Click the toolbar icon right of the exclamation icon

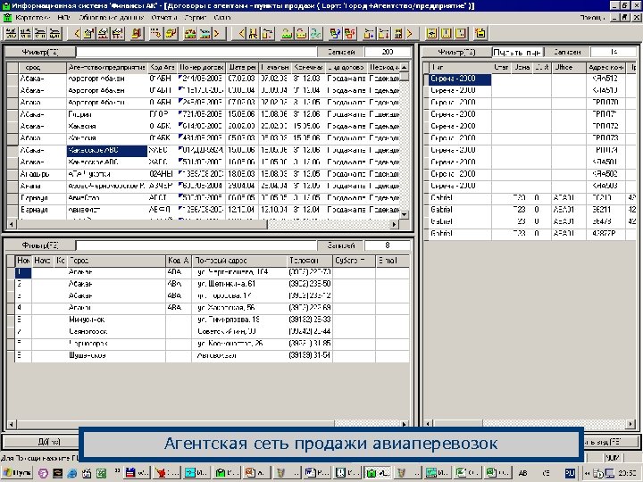[x=461, y=34]
